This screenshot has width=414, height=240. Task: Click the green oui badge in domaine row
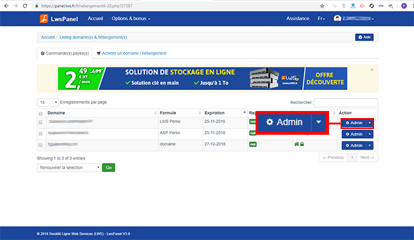[x=253, y=144]
